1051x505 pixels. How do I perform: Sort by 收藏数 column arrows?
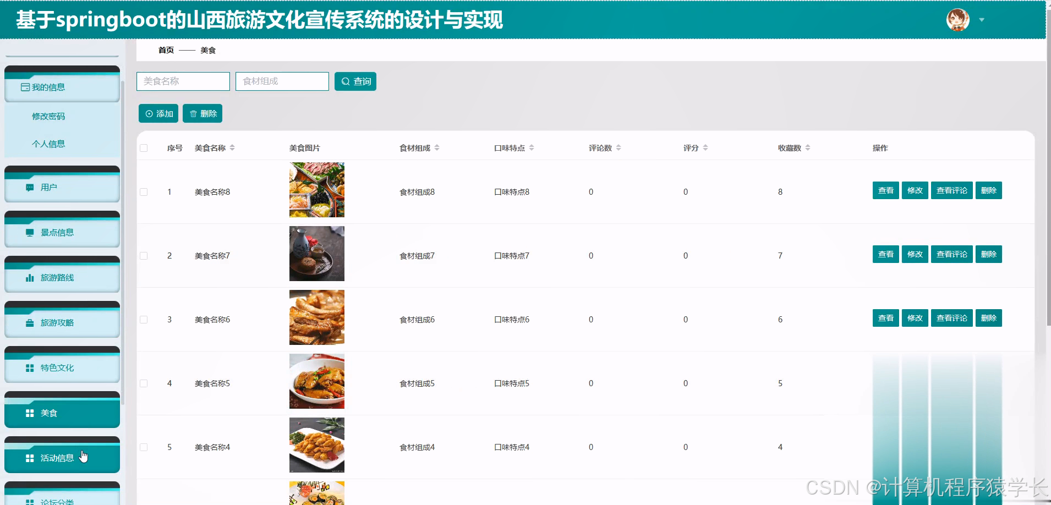(x=808, y=148)
